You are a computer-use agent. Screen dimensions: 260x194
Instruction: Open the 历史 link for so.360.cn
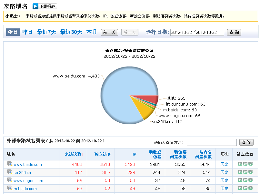pos(224,172)
